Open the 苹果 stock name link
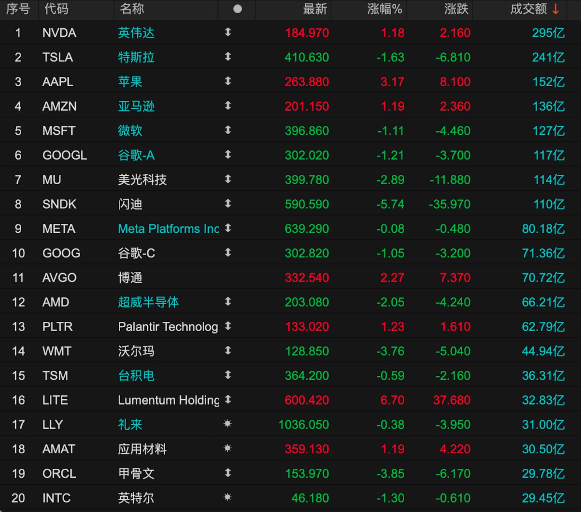 pos(130,82)
